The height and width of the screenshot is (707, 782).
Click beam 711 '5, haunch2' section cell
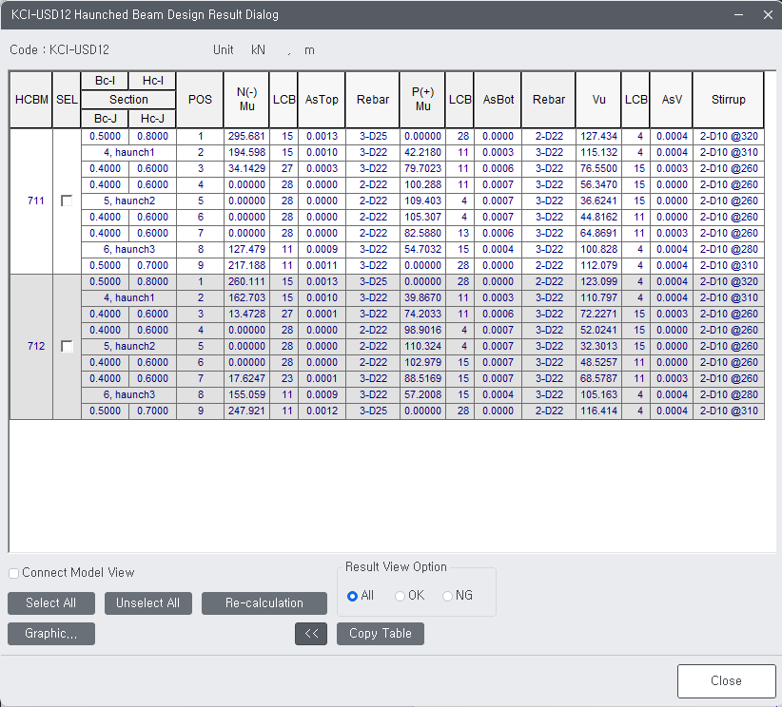[x=128, y=201]
